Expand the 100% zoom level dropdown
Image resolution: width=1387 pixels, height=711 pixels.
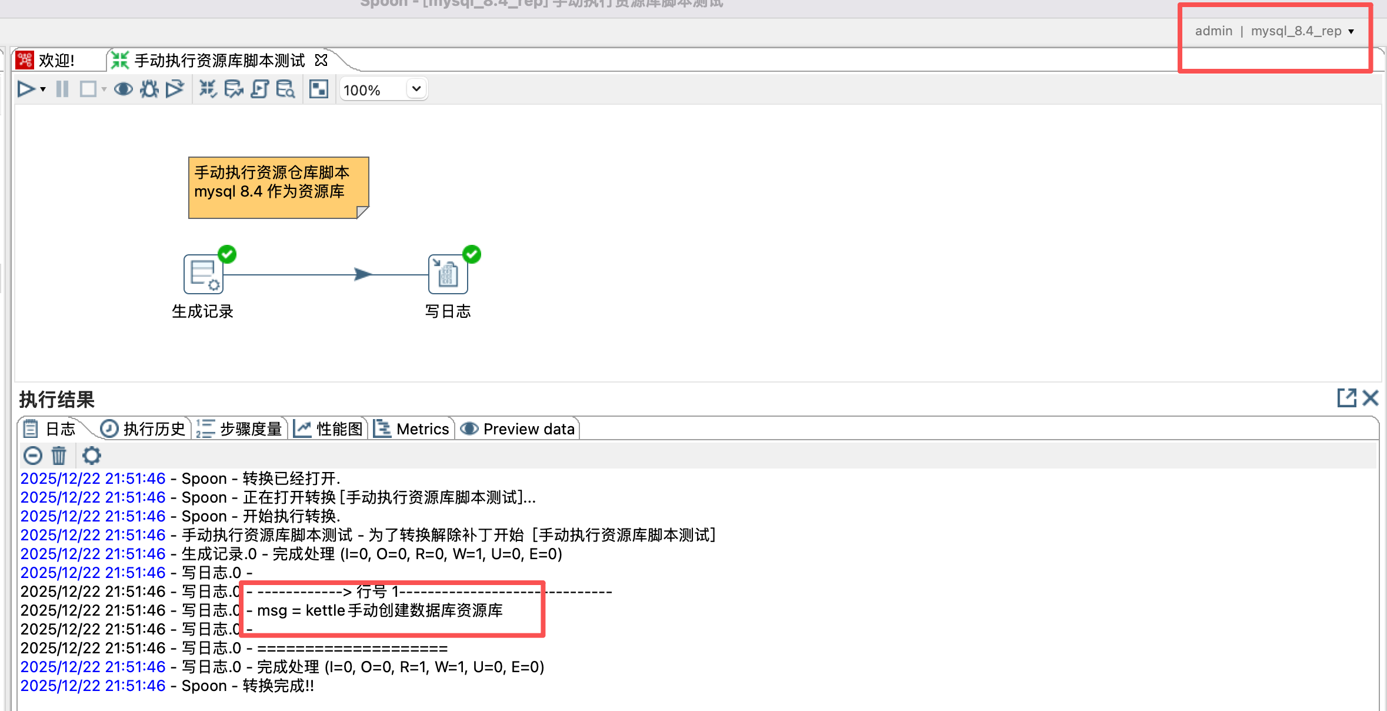[x=416, y=89]
